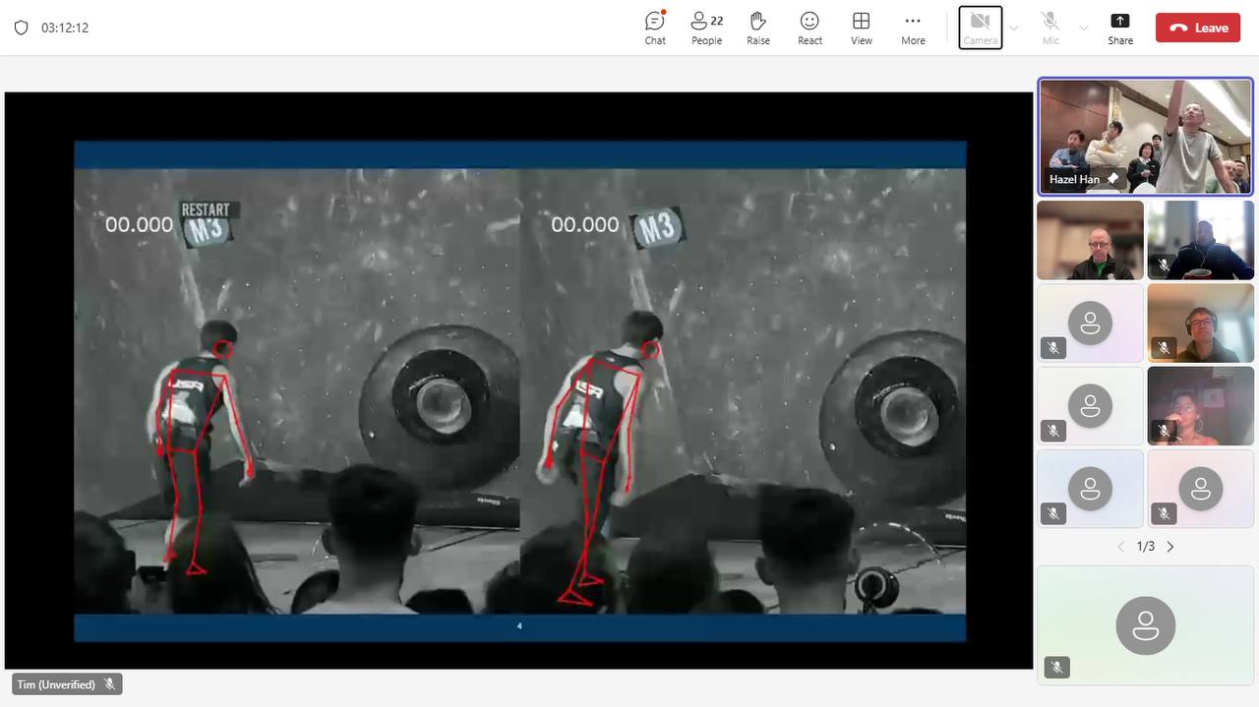
Task: Open the React emoji menu
Action: tap(809, 28)
